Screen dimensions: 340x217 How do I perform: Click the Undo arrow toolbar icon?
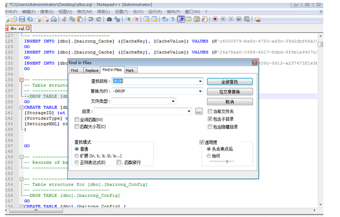coord(91,20)
